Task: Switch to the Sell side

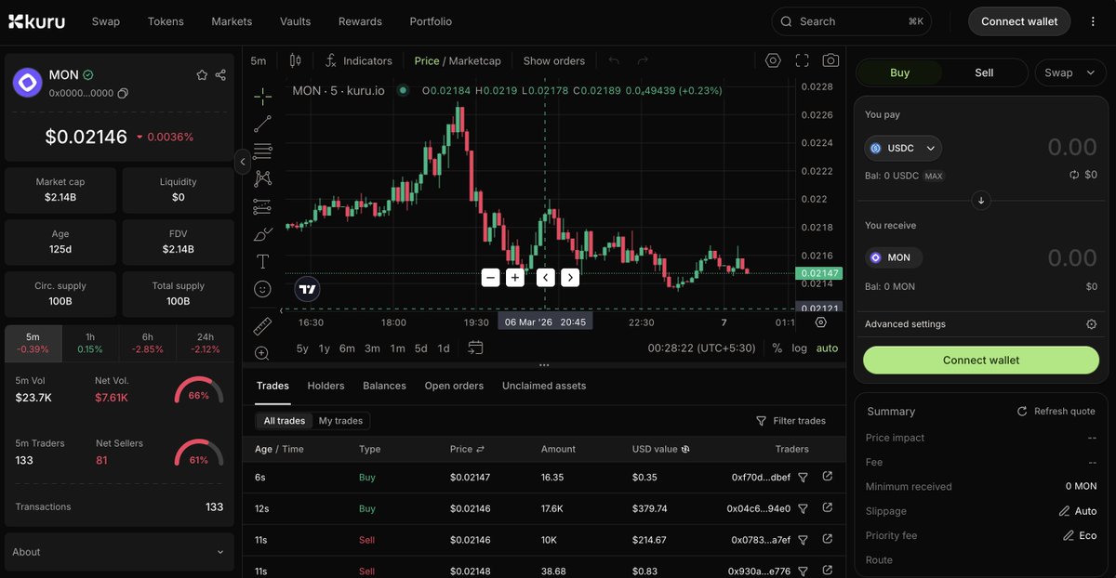Action: point(984,72)
